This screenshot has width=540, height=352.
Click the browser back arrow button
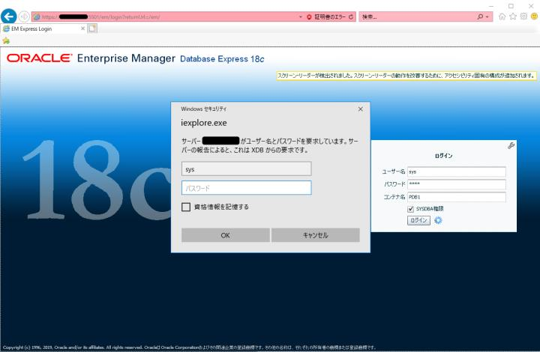tap(8, 16)
